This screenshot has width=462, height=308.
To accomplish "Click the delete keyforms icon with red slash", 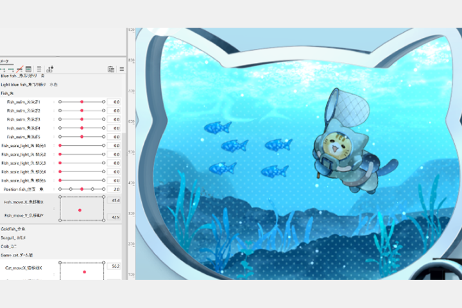I will (x=20, y=69).
